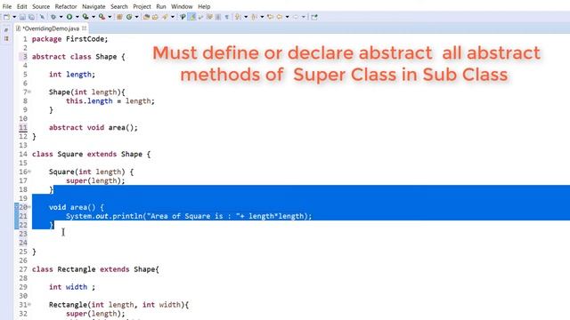Run the program with green Run icon

click(x=69, y=17)
